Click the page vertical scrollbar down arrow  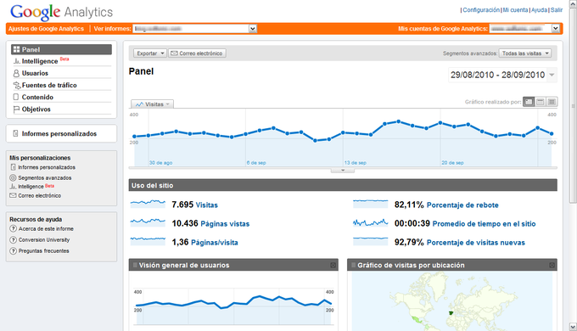coord(573,327)
